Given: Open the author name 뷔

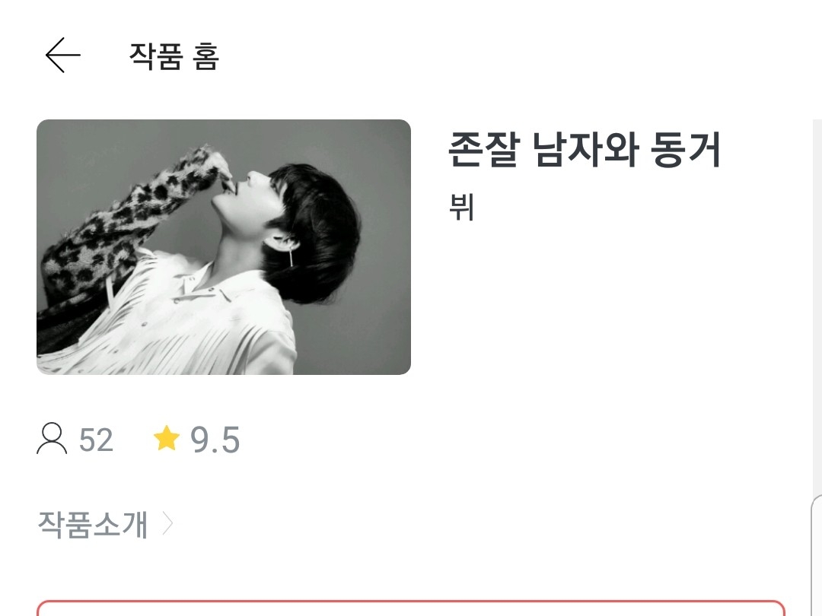Looking at the screenshot, I should coord(461,206).
